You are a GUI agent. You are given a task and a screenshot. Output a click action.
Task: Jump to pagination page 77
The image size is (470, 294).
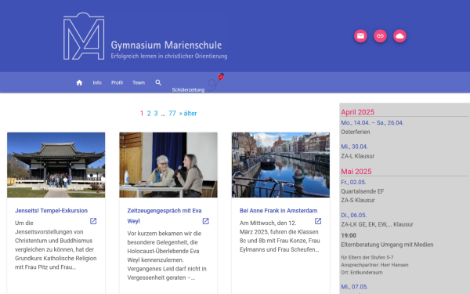coord(172,114)
